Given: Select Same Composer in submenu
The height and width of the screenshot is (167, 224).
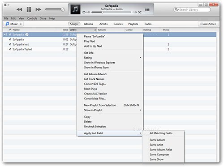Looking at the screenshot, I should point(164,154).
